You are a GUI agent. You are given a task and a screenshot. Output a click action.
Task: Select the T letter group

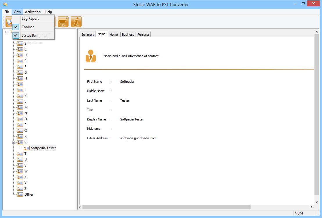point(26,154)
